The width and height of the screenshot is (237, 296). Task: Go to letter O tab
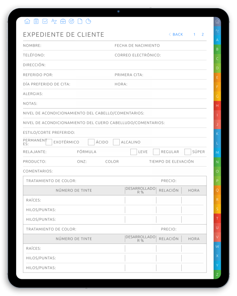(x=217, y=171)
